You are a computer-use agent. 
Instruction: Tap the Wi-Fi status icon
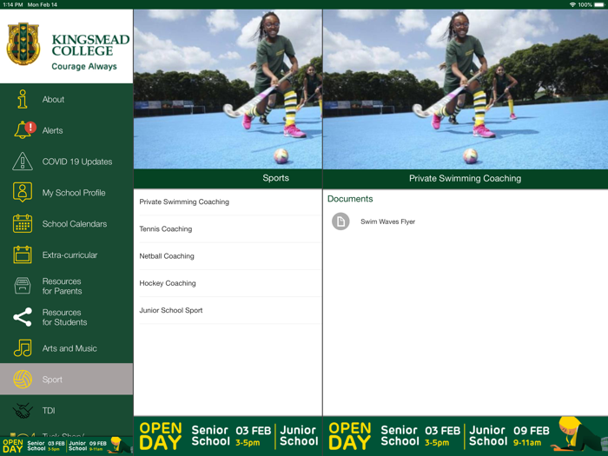coord(572,4)
